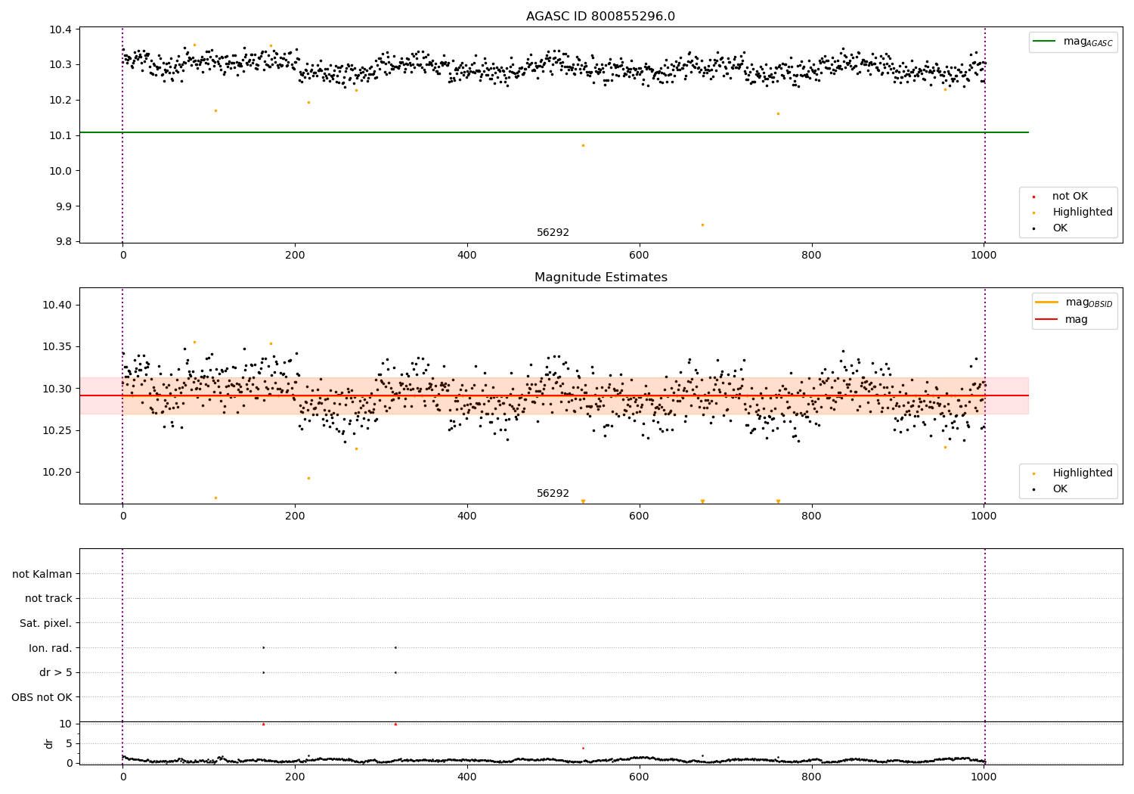Image resolution: width=1134 pixels, height=794 pixels.
Task: Click the red 'mag' legend entry
Action: [1061, 320]
